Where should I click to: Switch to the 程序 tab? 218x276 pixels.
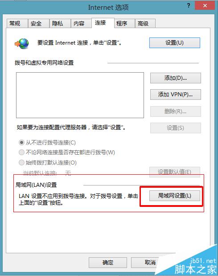pyautogui.click(x=124, y=24)
